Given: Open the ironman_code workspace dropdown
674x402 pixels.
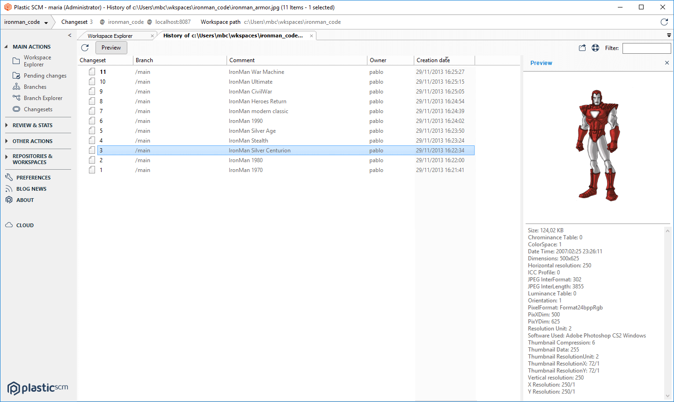Looking at the screenshot, I should tap(46, 22).
